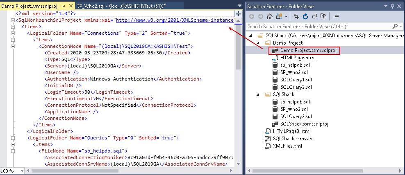The width and height of the screenshot is (405, 175).
Task: Click the Search Solution Explorer input field
Action: pyautogui.click(x=319, y=27)
